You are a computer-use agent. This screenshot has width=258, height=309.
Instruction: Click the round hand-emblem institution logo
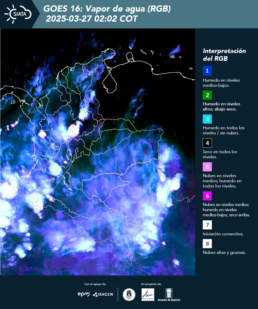click(129, 295)
